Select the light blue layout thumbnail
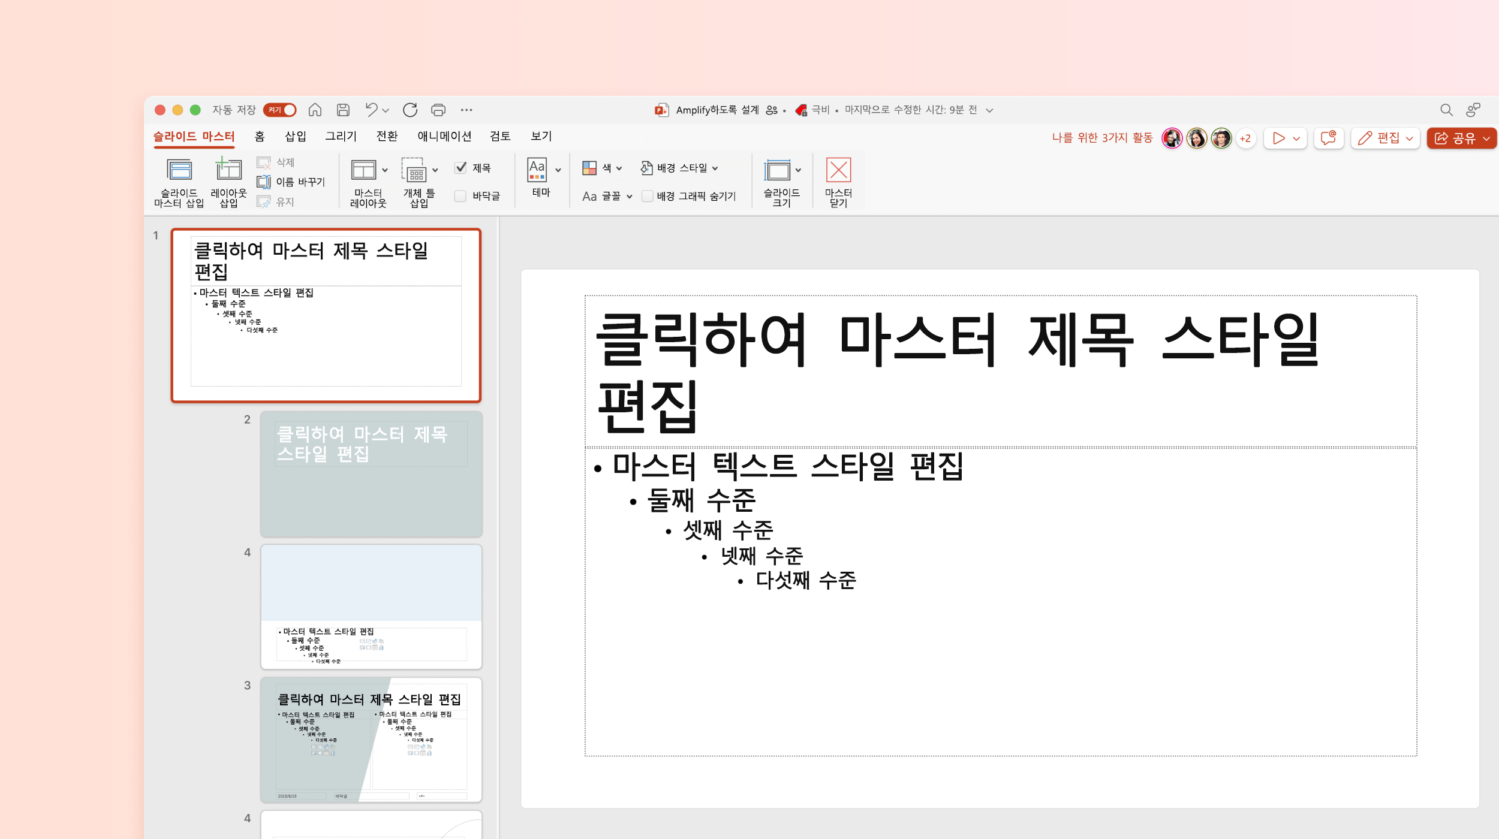 click(x=371, y=607)
